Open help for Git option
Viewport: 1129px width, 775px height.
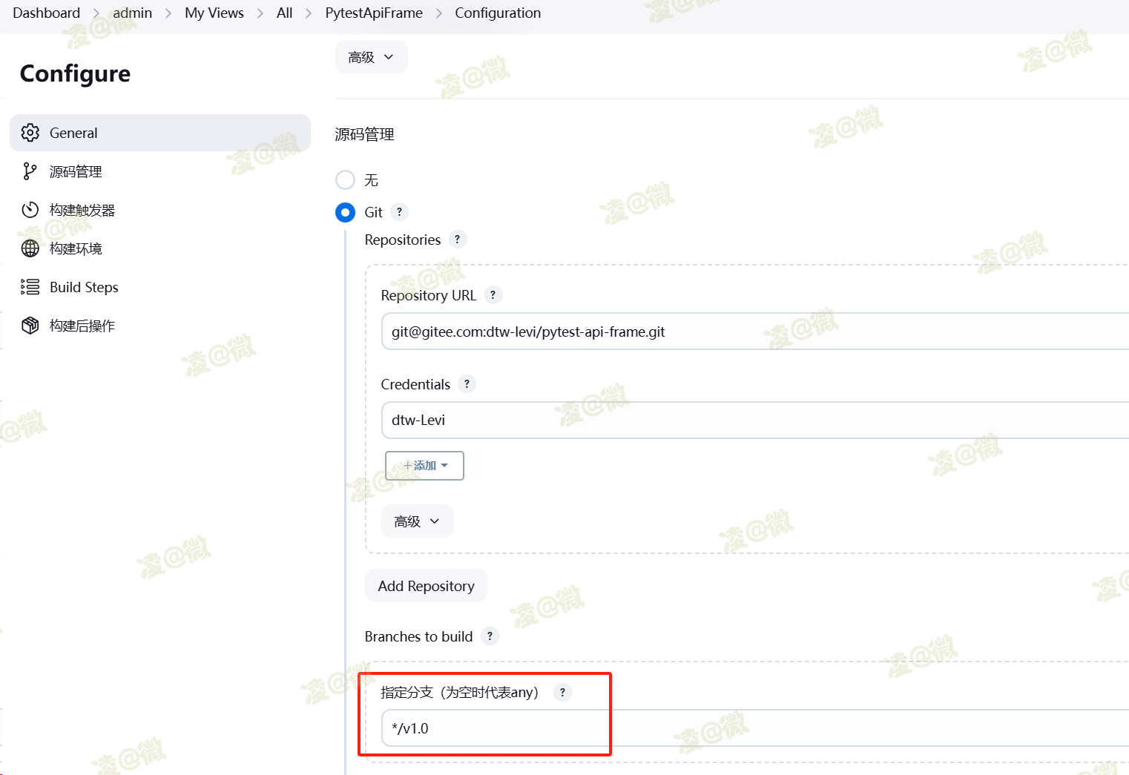399,212
